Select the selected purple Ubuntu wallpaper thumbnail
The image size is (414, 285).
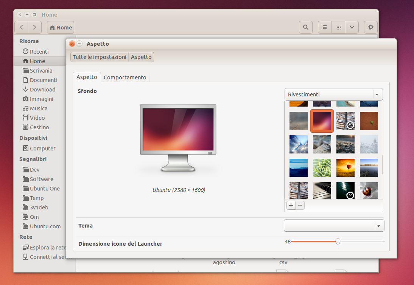coord(322,121)
